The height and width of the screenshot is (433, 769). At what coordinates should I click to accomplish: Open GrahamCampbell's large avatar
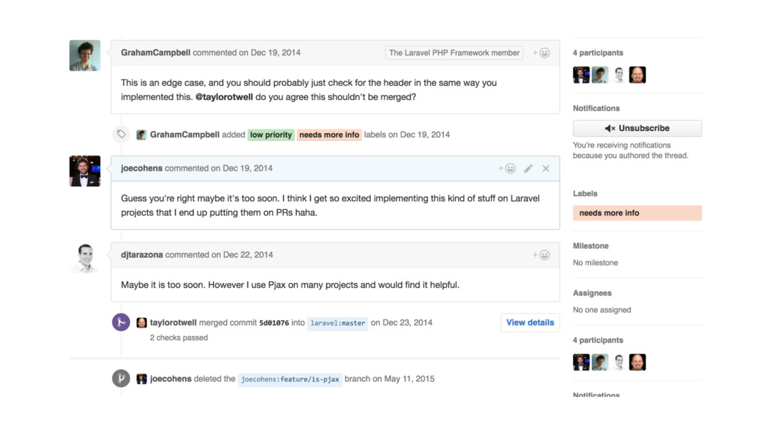coord(85,56)
